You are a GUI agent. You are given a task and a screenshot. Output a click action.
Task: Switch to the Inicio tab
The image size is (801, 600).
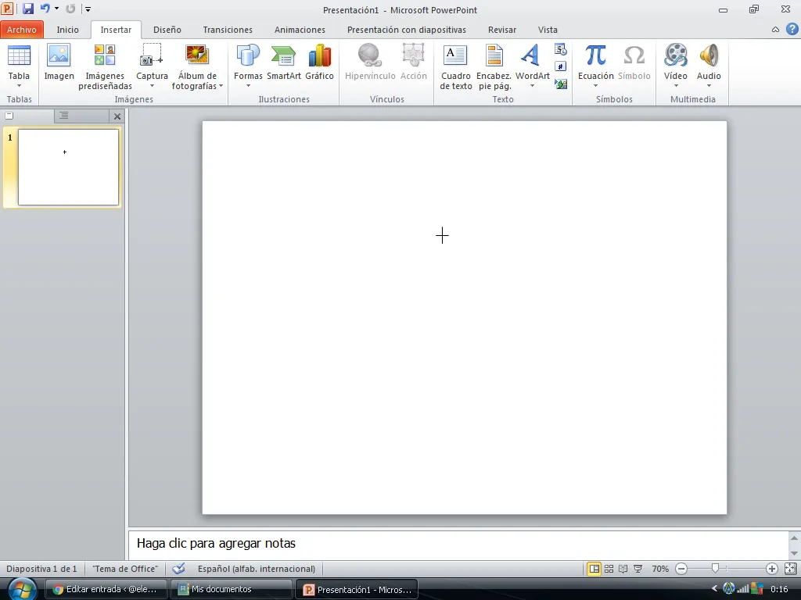click(67, 30)
